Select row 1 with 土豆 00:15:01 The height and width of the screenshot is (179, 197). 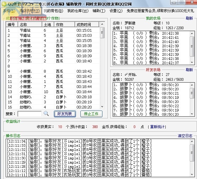(x=53, y=30)
